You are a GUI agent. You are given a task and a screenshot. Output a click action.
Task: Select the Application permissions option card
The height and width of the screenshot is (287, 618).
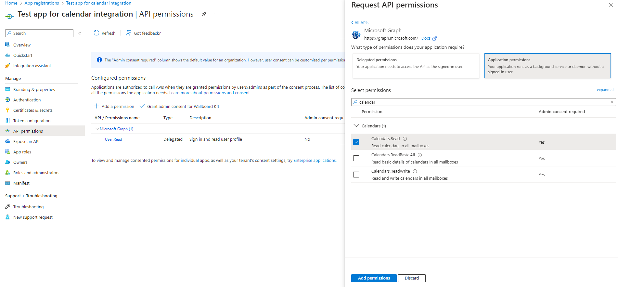(547, 66)
